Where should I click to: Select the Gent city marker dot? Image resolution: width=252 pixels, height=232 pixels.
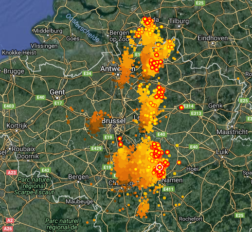tap(57, 98)
